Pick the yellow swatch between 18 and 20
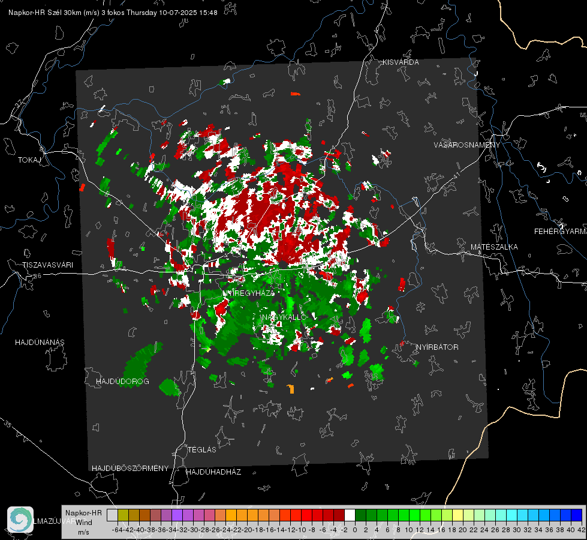 tap(457, 515)
